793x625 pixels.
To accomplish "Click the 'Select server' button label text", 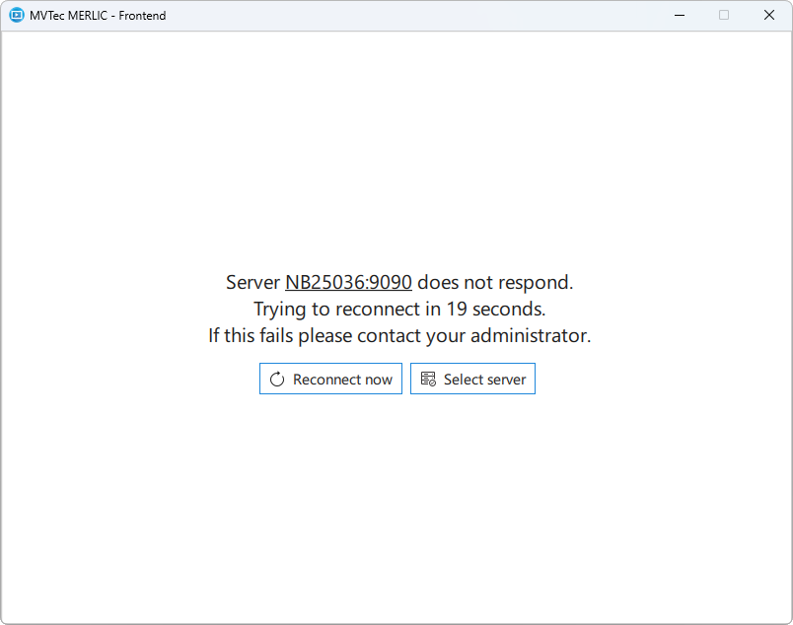I will pyautogui.click(x=484, y=380).
